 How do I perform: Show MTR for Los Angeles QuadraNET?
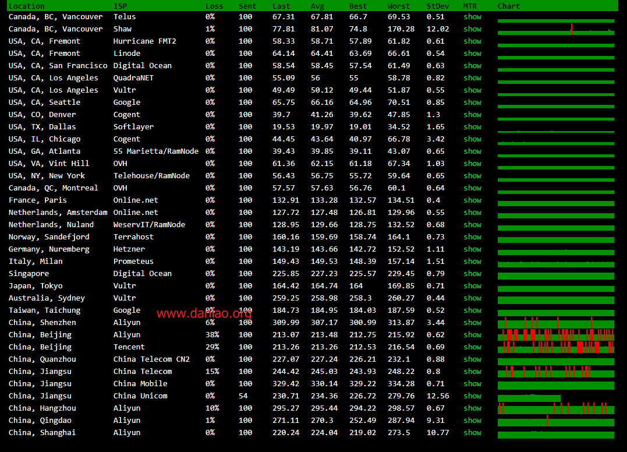472,78
